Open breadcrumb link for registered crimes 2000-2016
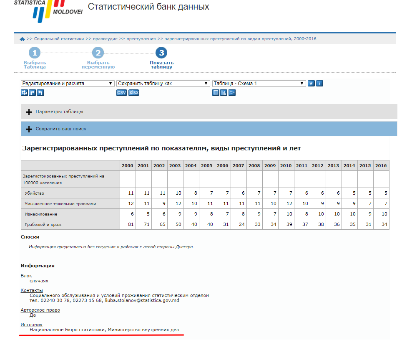The height and width of the screenshot is (340, 407). pyautogui.click(x=240, y=39)
